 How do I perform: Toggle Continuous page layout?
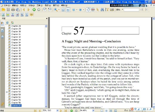pyautogui.click(x=106, y=111)
